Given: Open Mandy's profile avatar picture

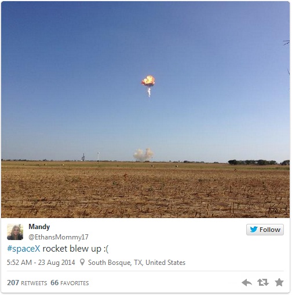Looking at the screenshot, I should [15, 232].
